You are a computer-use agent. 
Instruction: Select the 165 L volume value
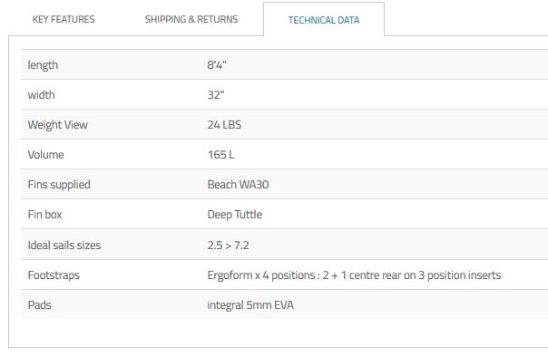point(220,155)
